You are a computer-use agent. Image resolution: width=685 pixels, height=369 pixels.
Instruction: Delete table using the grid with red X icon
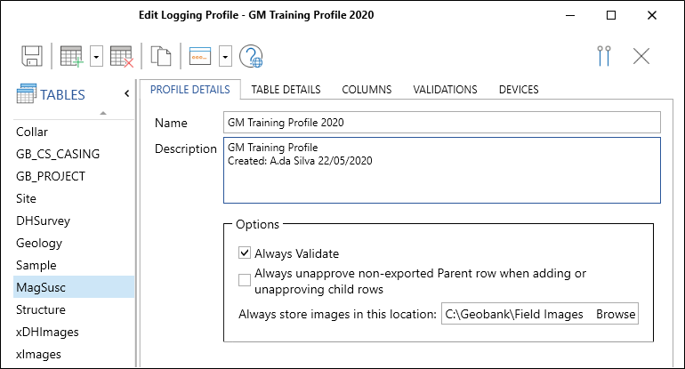pyautogui.click(x=122, y=56)
